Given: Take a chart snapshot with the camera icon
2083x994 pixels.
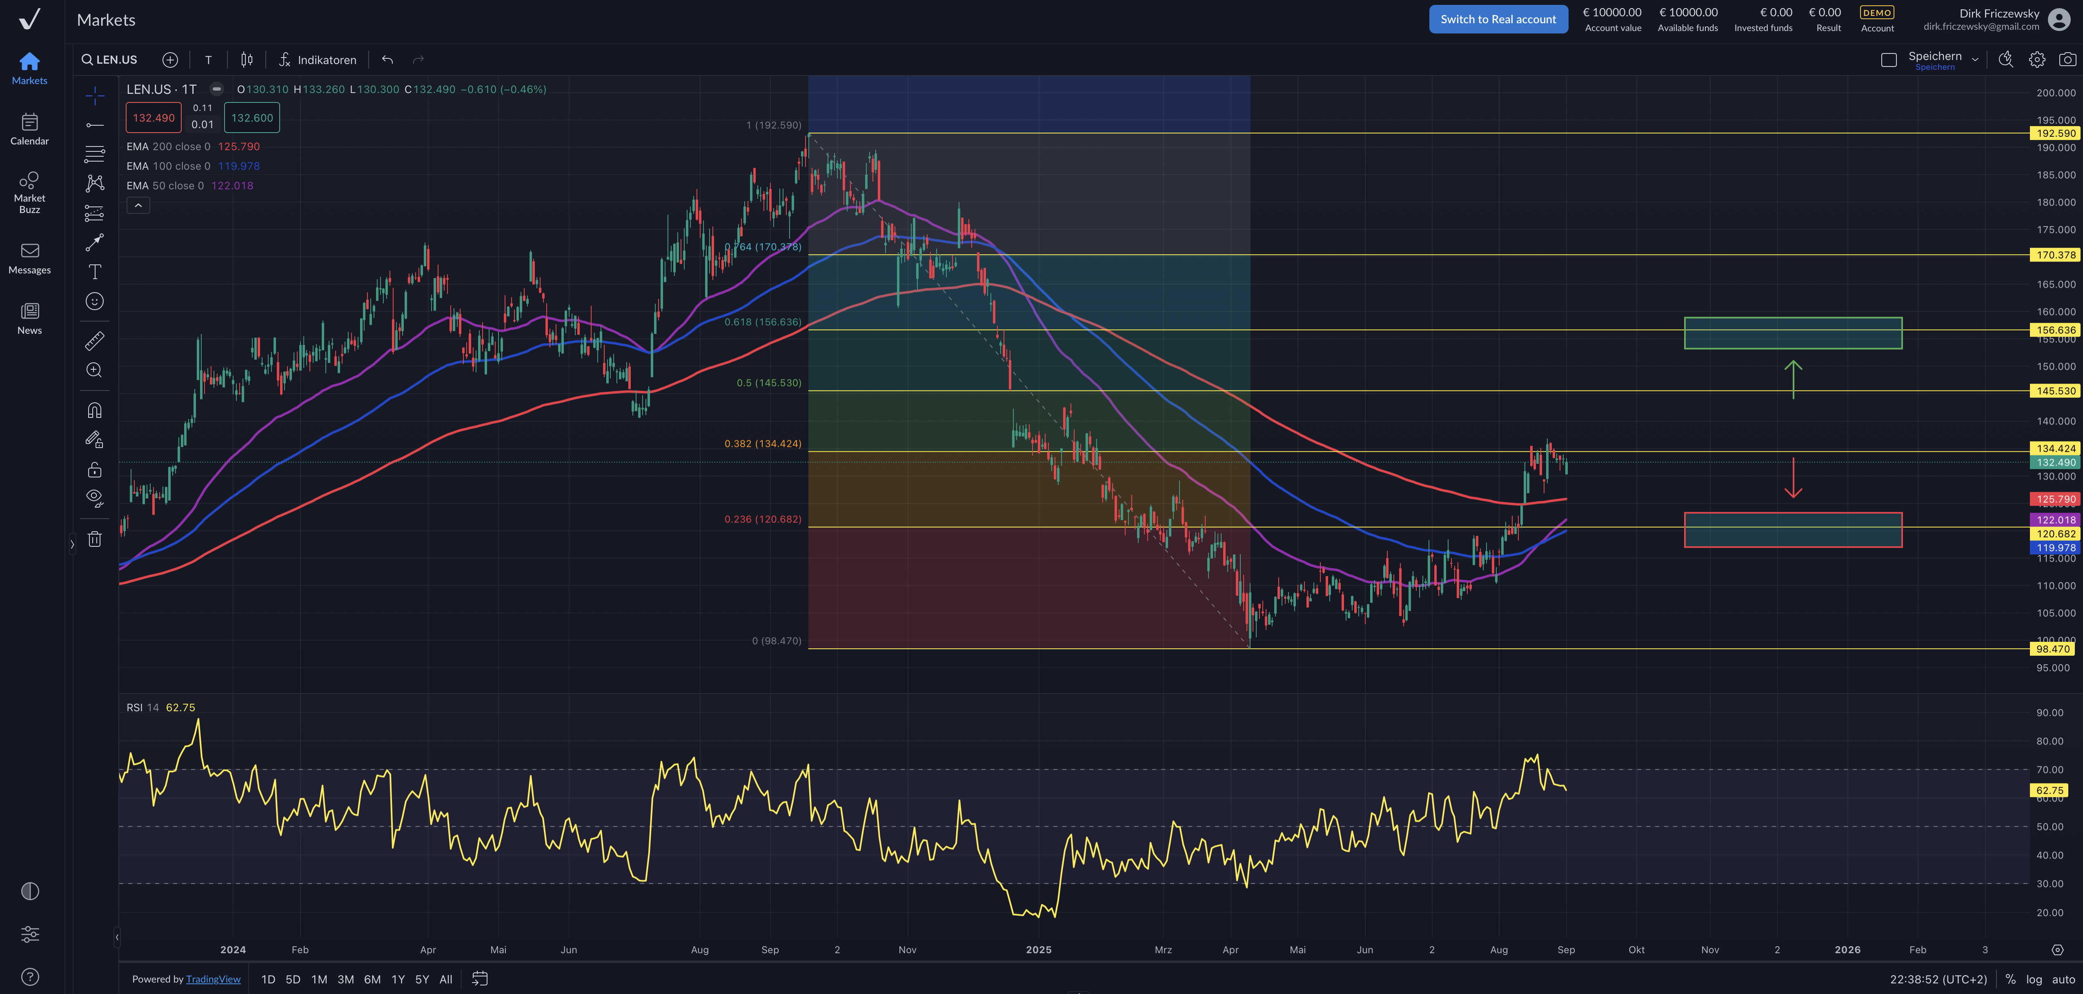Looking at the screenshot, I should 2067,60.
